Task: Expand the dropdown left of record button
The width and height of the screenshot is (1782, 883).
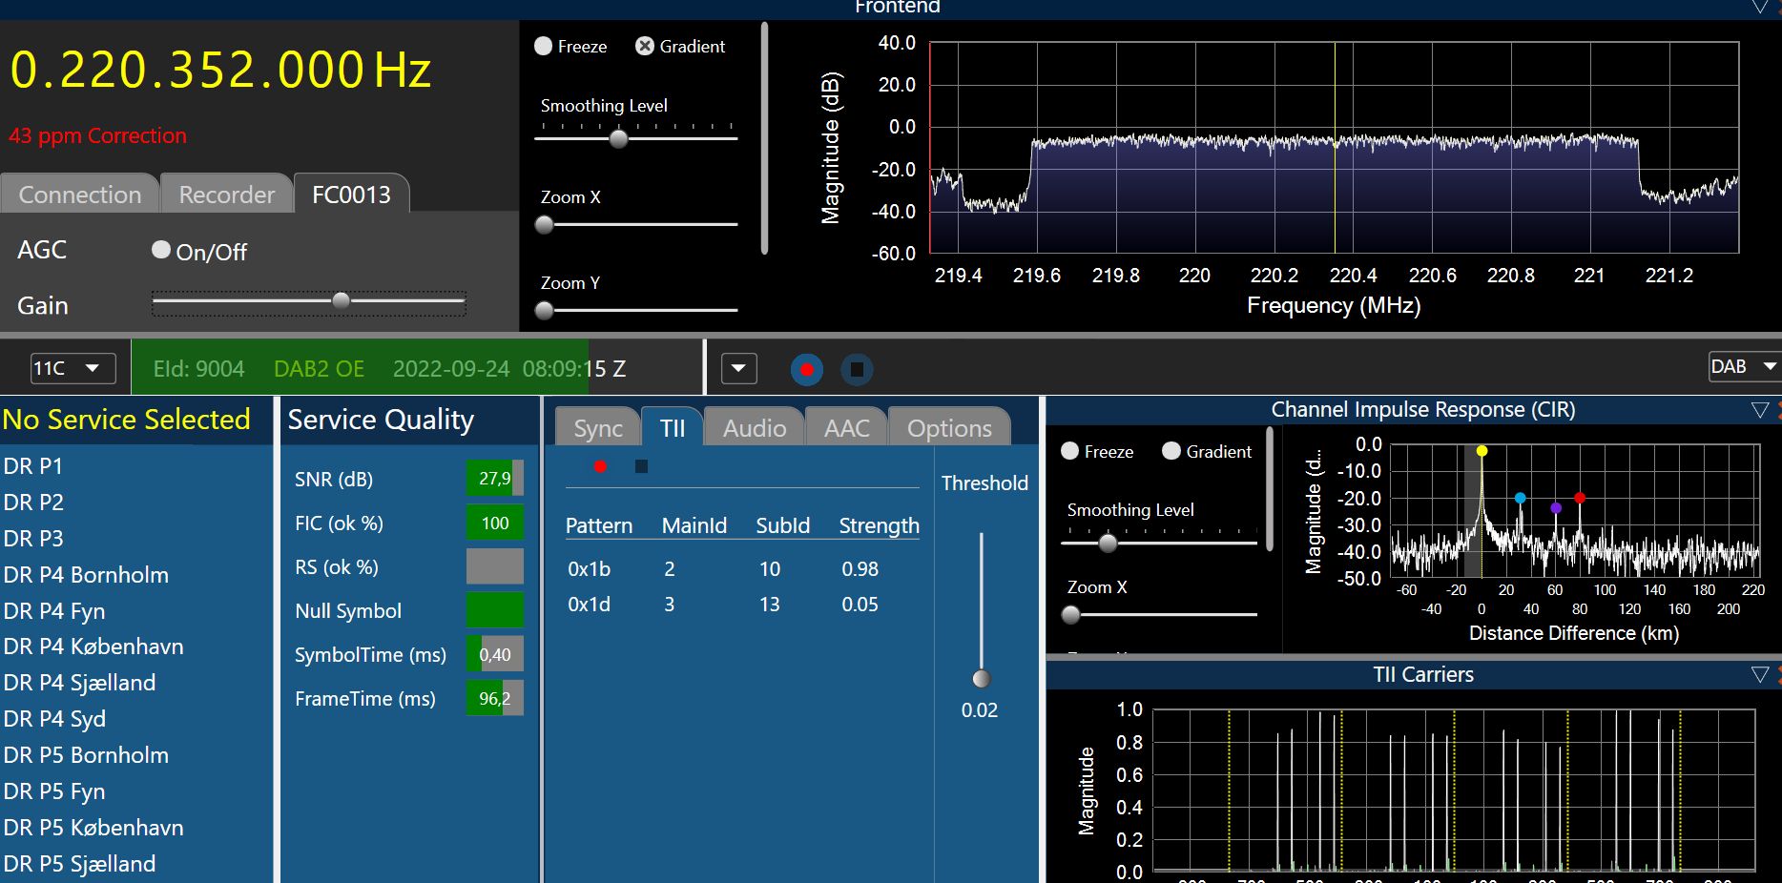Action: pyautogui.click(x=739, y=369)
